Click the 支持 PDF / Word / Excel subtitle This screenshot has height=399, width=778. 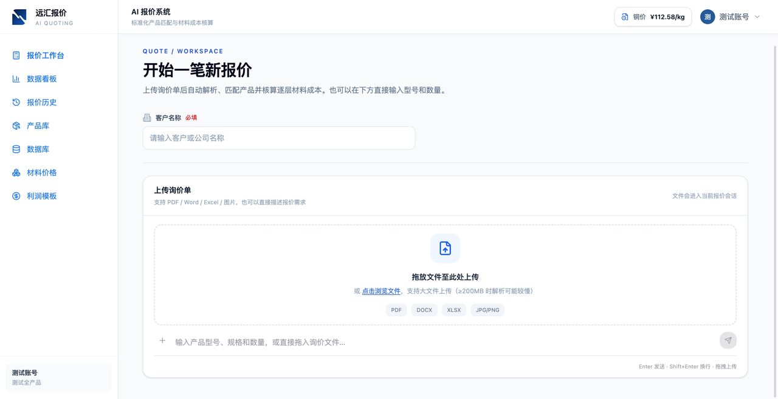click(230, 202)
